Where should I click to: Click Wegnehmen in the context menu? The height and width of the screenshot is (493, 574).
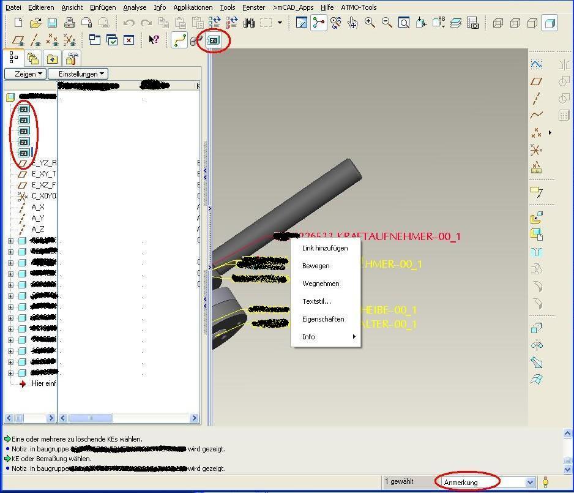coord(321,284)
